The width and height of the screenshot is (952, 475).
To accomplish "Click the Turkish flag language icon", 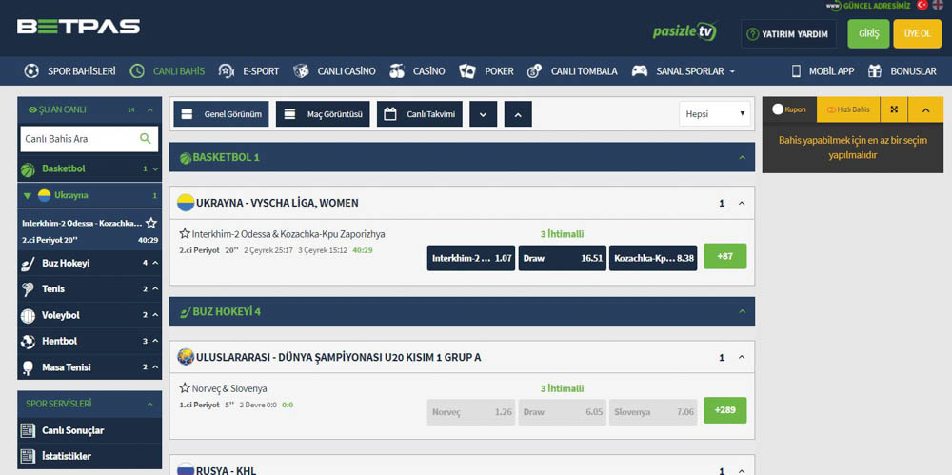I will point(921,6).
